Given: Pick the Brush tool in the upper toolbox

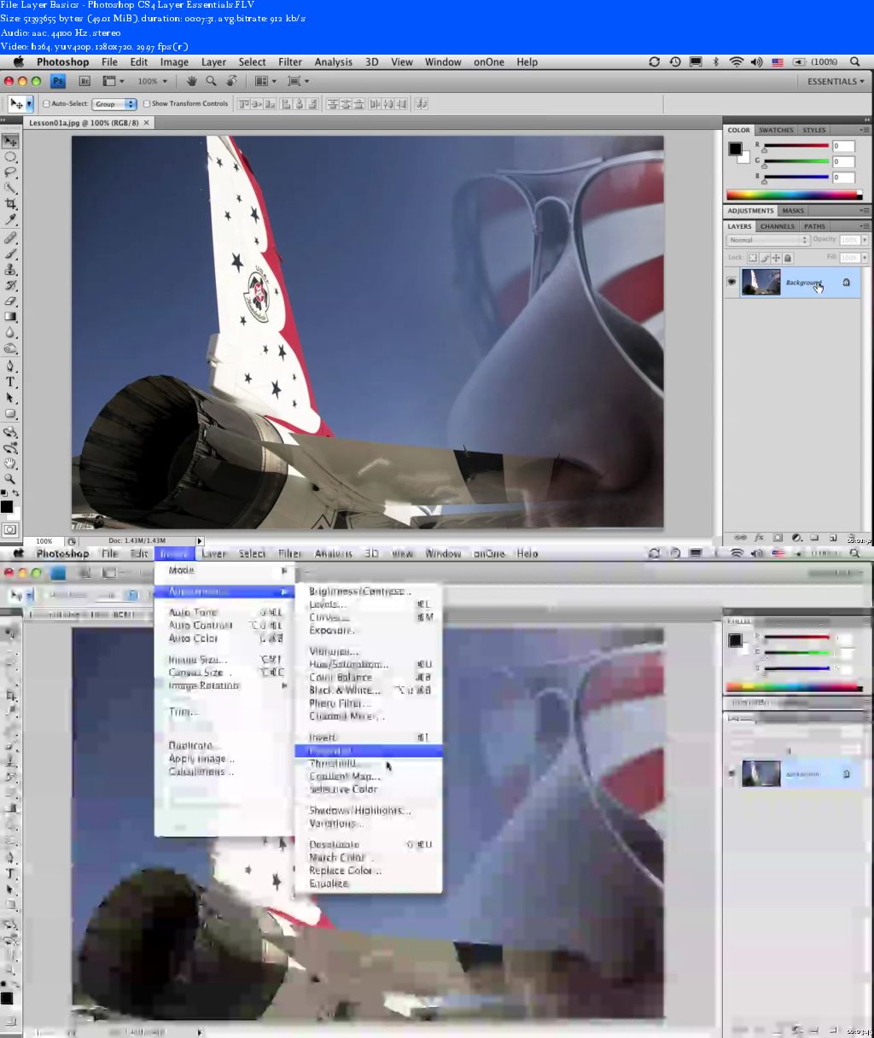Looking at the screenshot, I should 10,254.
